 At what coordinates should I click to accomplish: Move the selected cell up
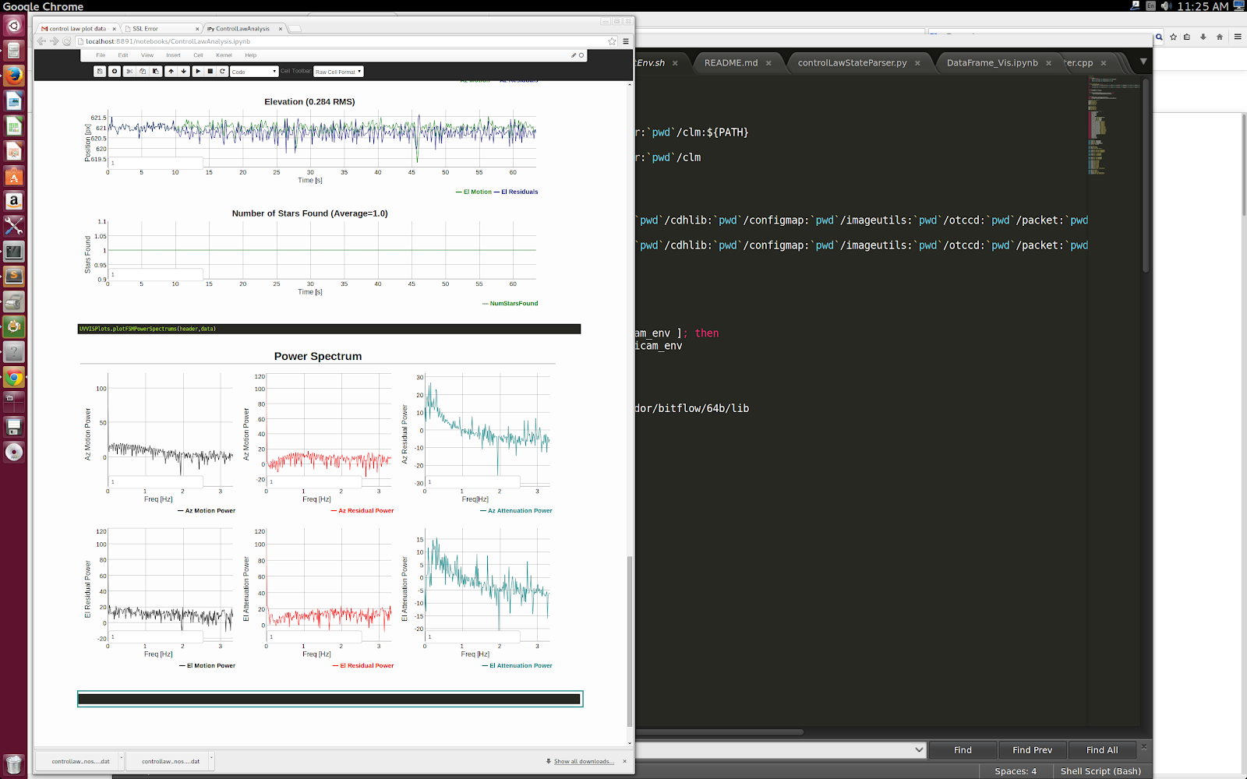pos(171,72)
